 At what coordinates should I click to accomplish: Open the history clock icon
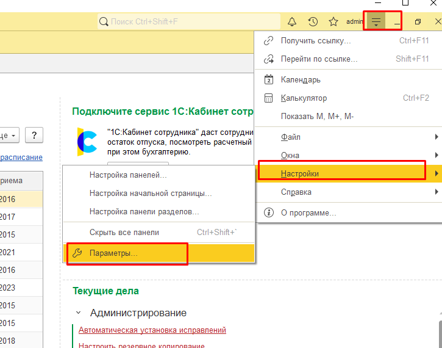(x=313, y=21)
